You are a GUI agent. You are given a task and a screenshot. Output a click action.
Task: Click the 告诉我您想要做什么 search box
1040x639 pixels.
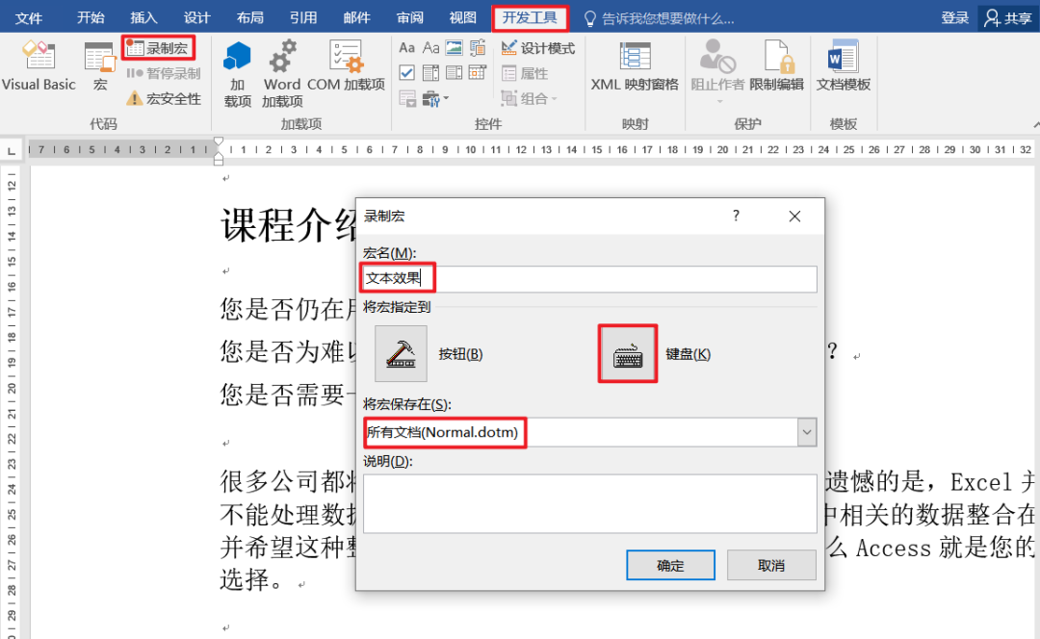(x=660, y=18)
